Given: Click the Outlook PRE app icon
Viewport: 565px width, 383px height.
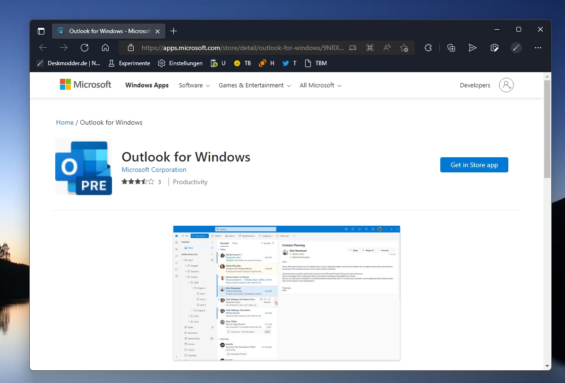Looking at the screenshot, I should pyautogui.click(x=84, y=167).
